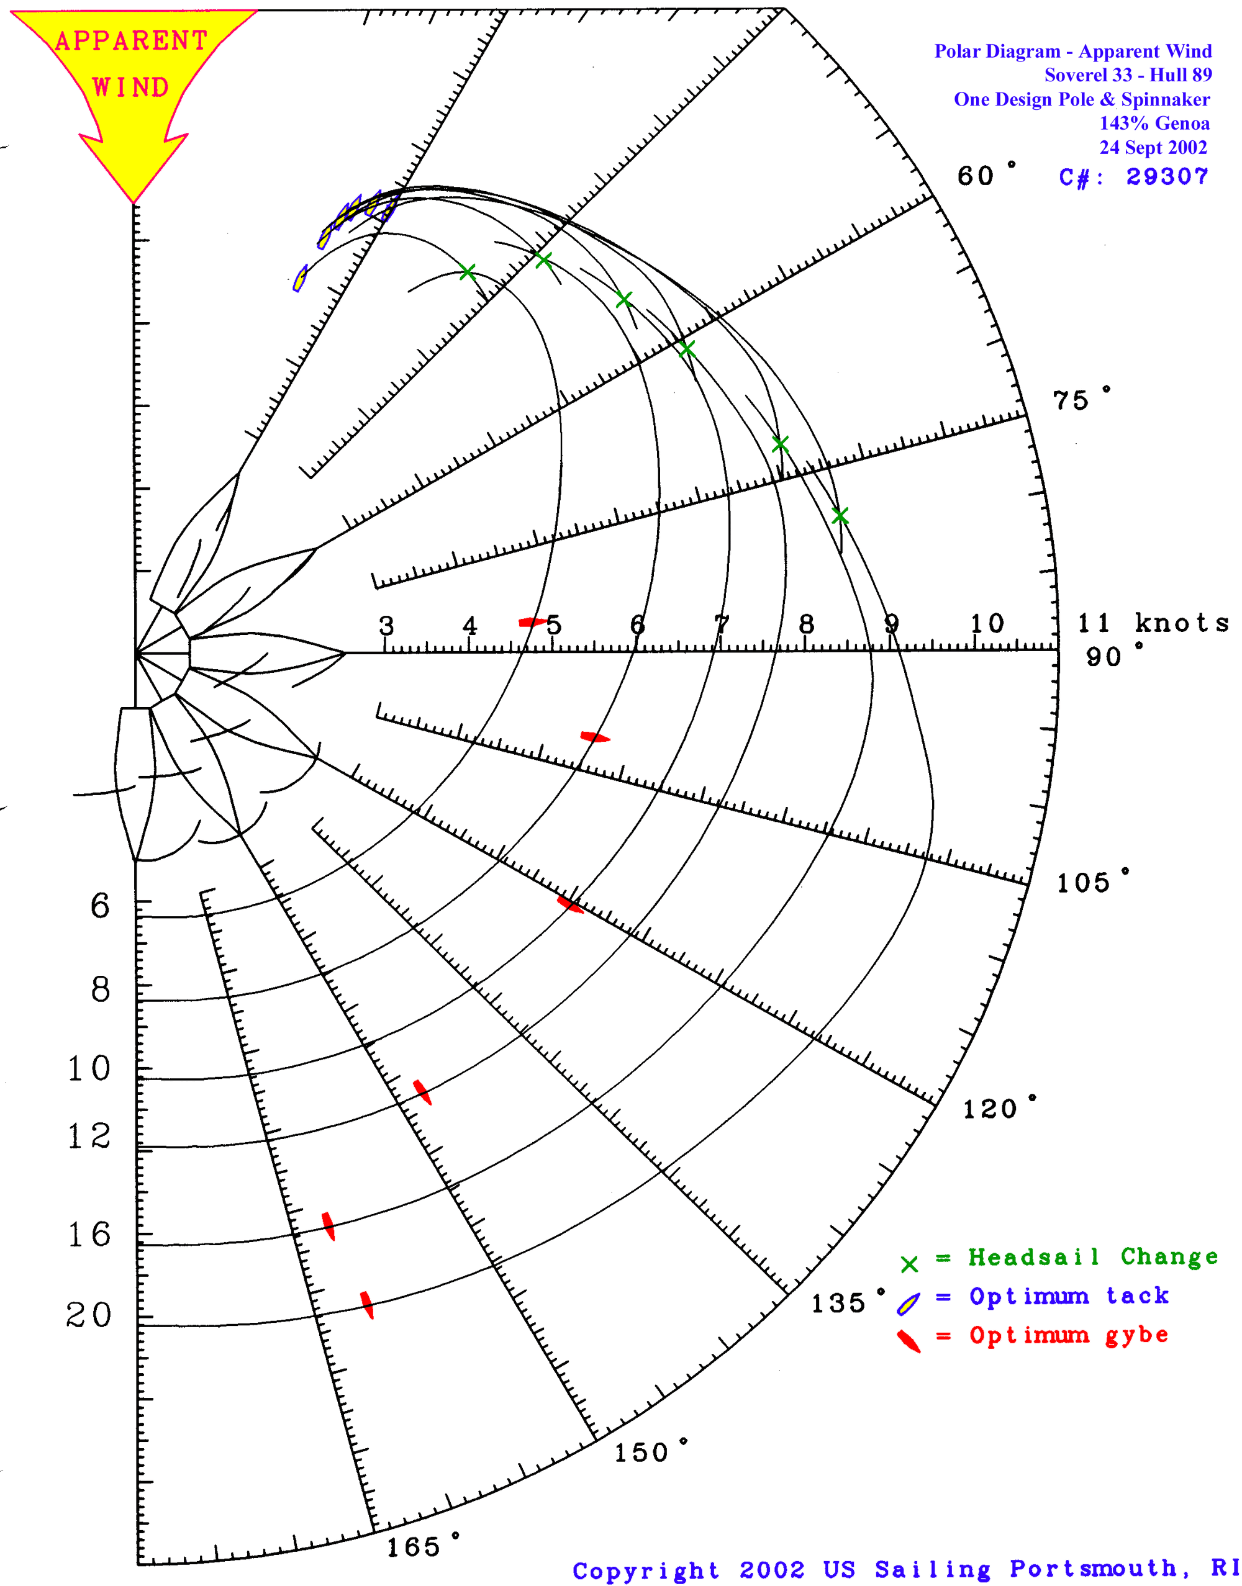Screen dimensions: 1242x1586
Task: Click the '20' wind speed label on left axis
Action: coord(89,1314)
